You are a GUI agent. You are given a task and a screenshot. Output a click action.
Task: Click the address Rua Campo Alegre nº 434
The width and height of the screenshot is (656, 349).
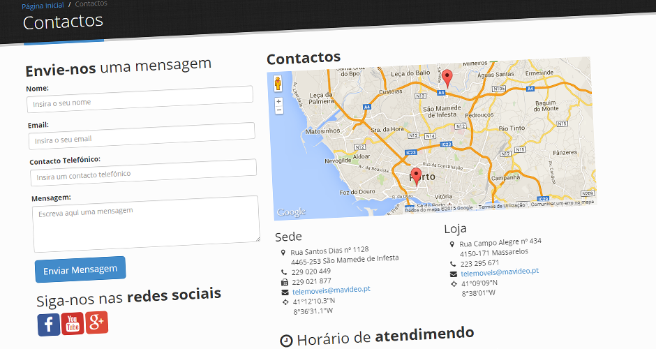(x=500, y=242)
